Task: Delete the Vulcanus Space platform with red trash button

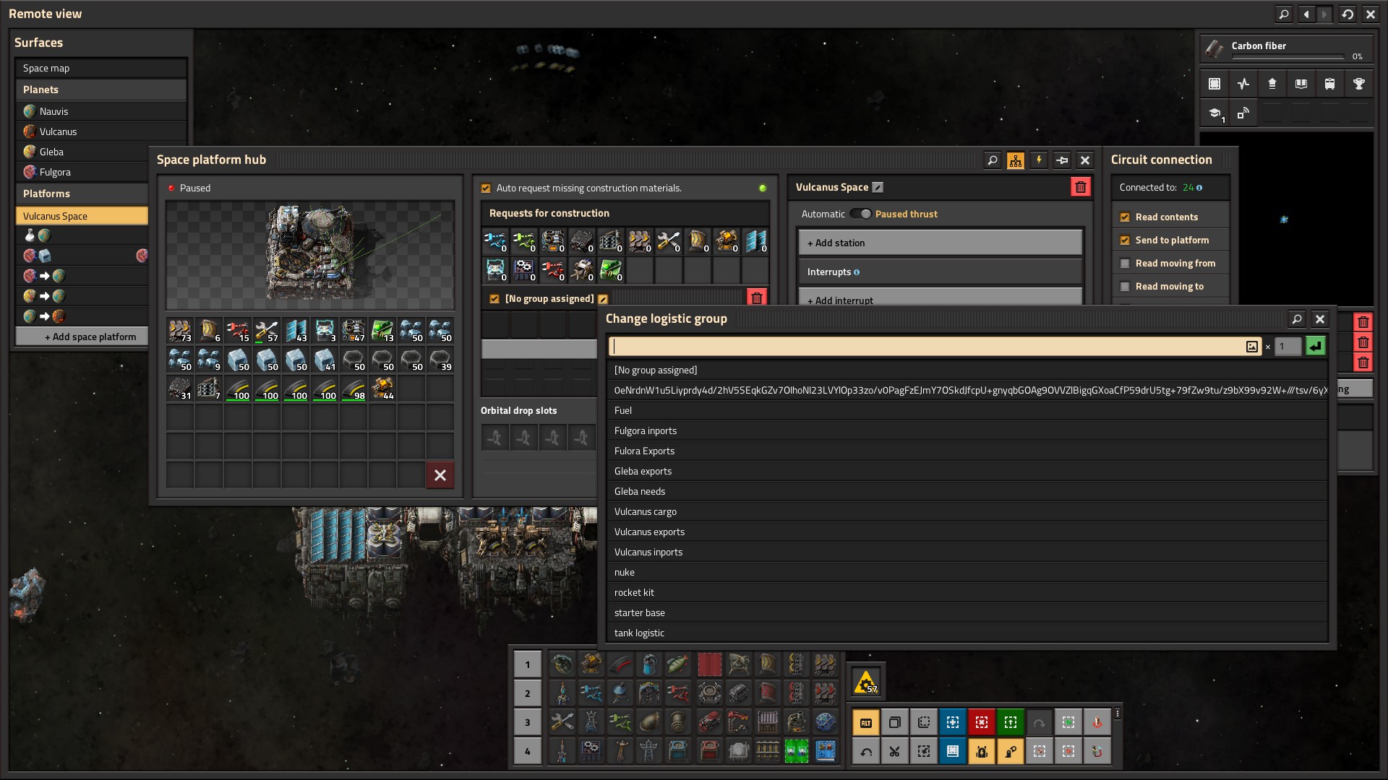Action: tap(1081, 188)
